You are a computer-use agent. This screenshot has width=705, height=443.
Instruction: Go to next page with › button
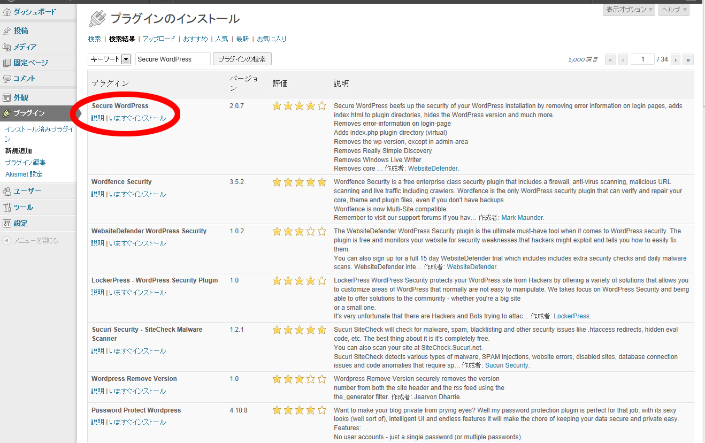[676, 59]
